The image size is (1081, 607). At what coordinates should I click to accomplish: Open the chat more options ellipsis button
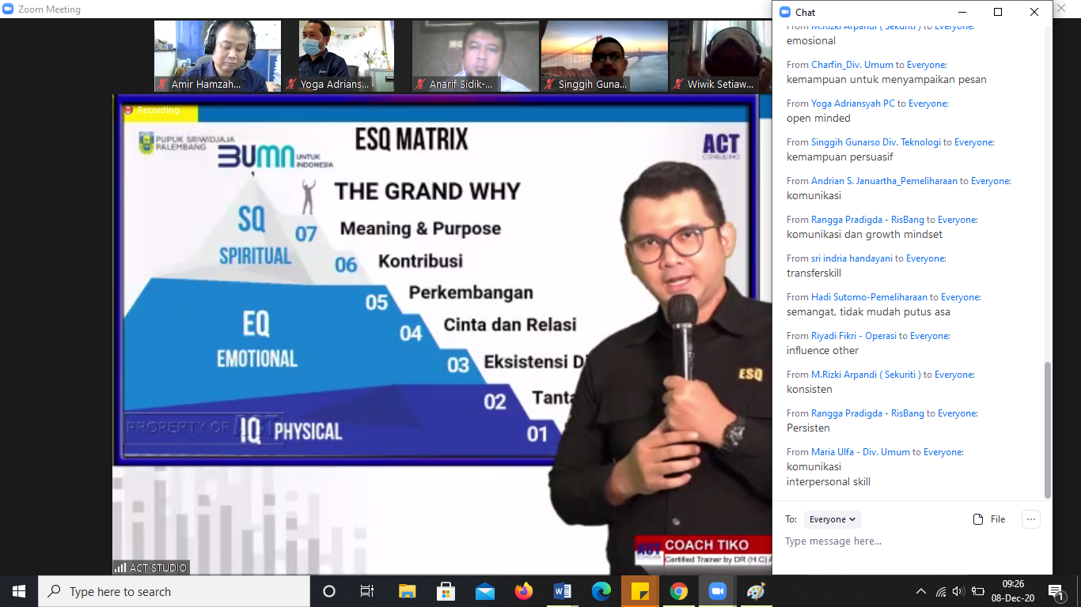pyautogui.click(x=1030, y=519)
